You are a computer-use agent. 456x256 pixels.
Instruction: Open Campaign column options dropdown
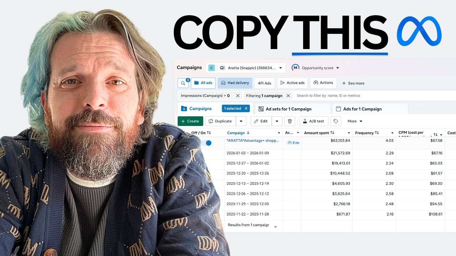click(279, 133)
